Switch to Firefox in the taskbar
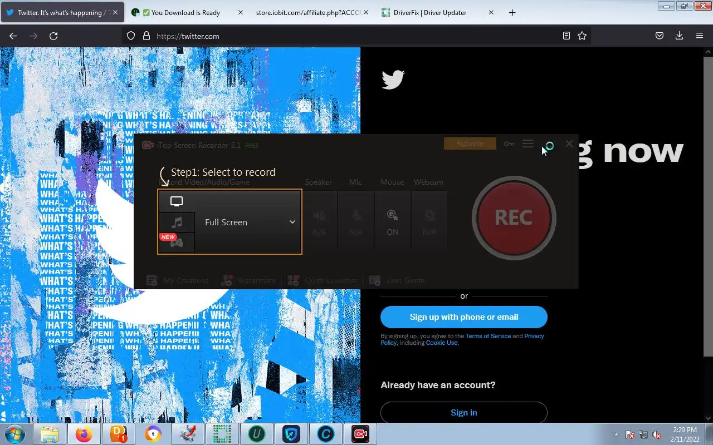The image size is (713, 445). (x=84, y=434)
